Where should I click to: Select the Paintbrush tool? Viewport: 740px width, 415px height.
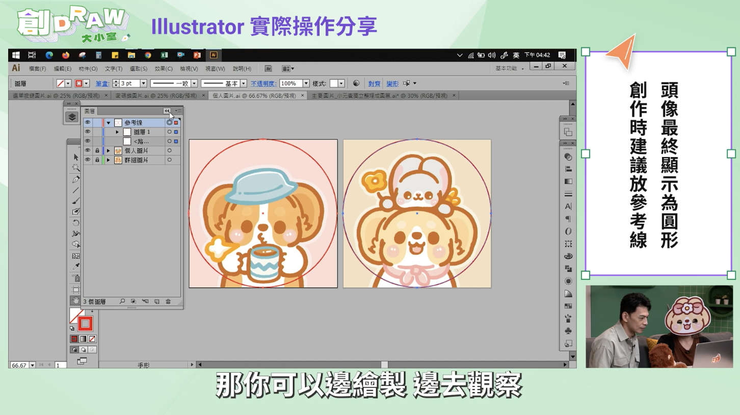pyautogui.click(x=76, y=201)
